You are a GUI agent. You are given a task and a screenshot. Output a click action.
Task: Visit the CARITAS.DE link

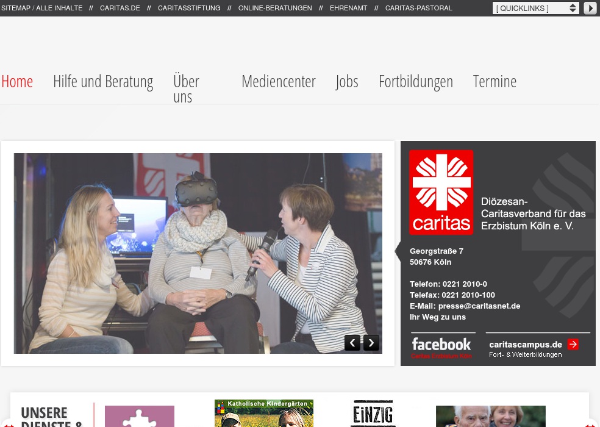120,8
